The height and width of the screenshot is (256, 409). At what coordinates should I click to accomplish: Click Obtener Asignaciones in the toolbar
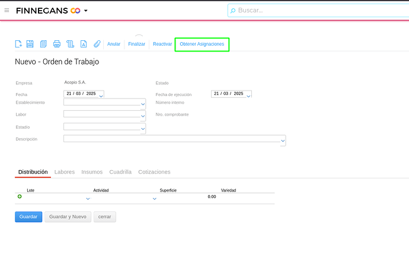pyautogui.click(x=202, y=44)
